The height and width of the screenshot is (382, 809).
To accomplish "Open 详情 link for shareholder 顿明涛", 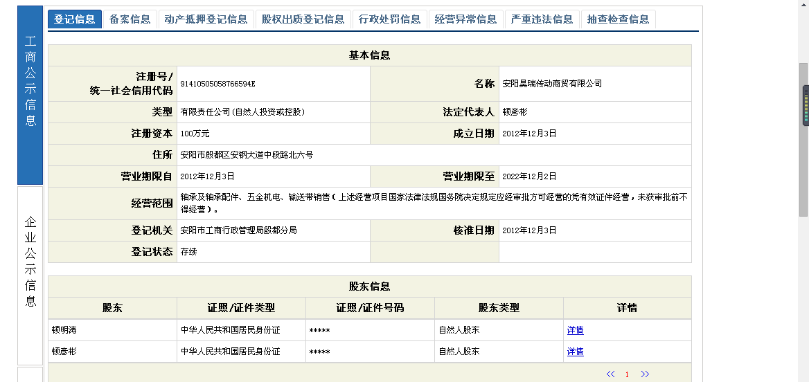I will click(575, 331).
